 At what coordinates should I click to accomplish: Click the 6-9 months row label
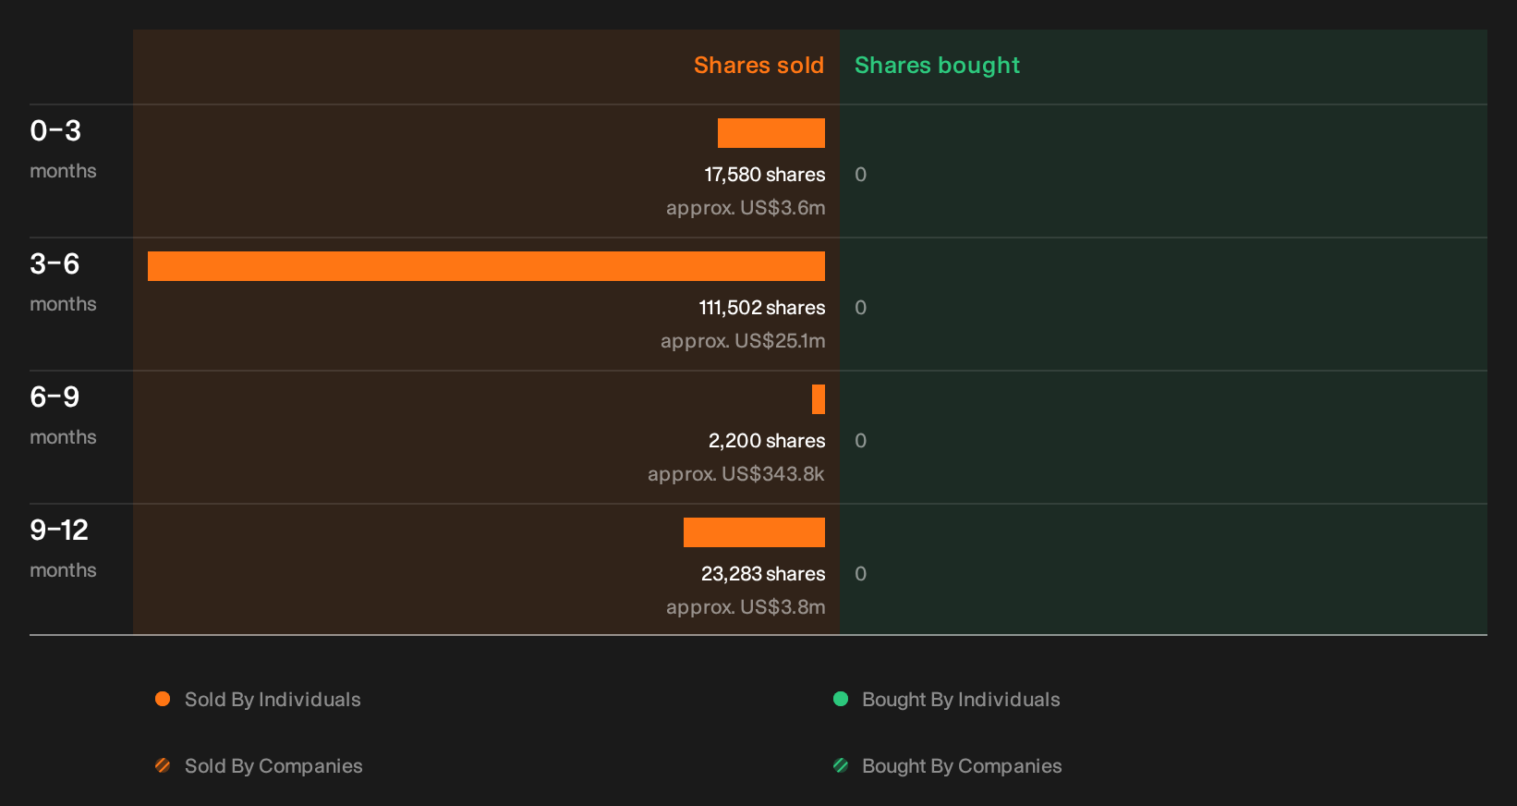(x=63, y=415)
